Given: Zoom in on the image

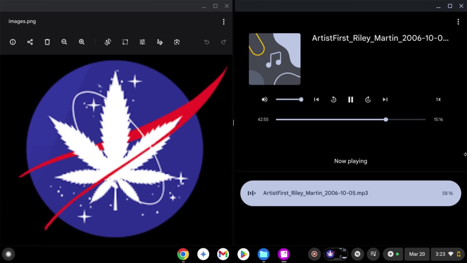Looking at the screenshot, I should pyautogui.click(x=82, y=42).
